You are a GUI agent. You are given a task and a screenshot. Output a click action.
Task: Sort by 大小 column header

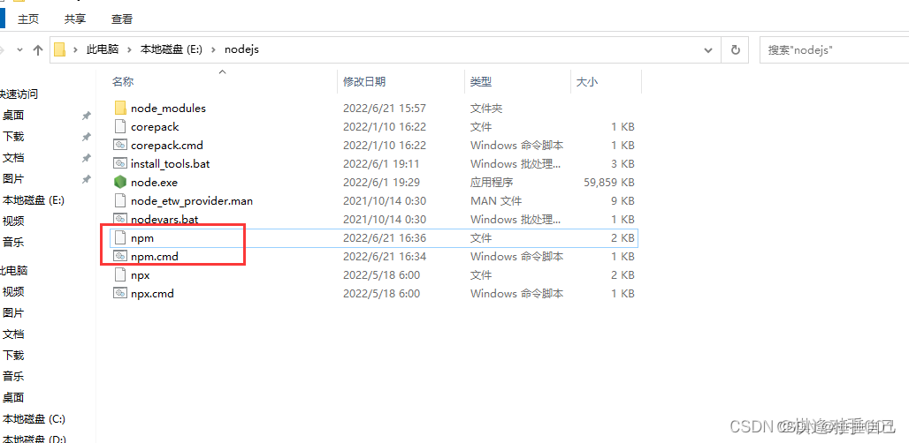click(x=586, y=82)
